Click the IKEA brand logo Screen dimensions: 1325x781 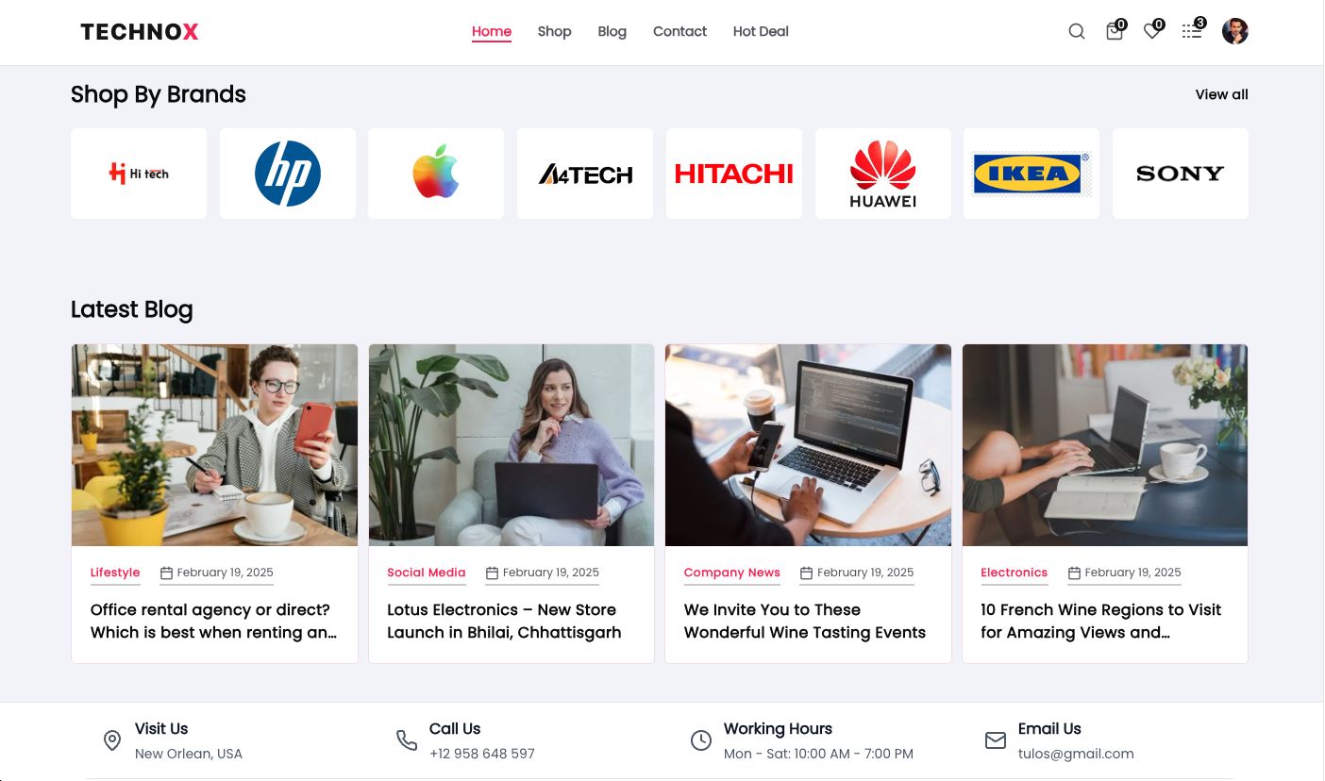1031,174
